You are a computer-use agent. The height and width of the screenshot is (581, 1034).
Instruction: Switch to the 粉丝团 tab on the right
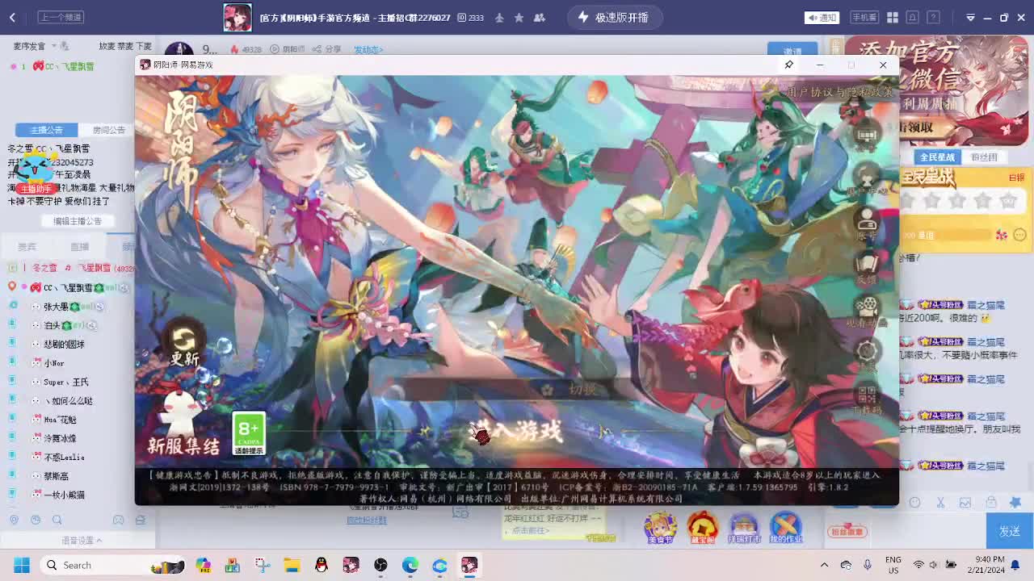[984, 157]
